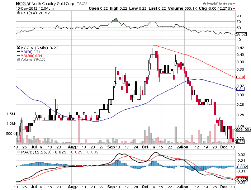Click the red -0.023 MACD signal value

coord(75,152)
